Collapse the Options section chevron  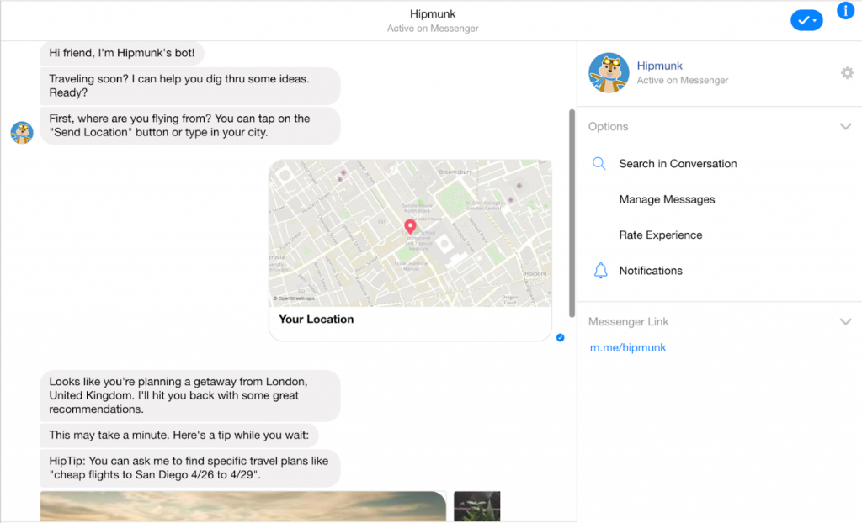845,126
